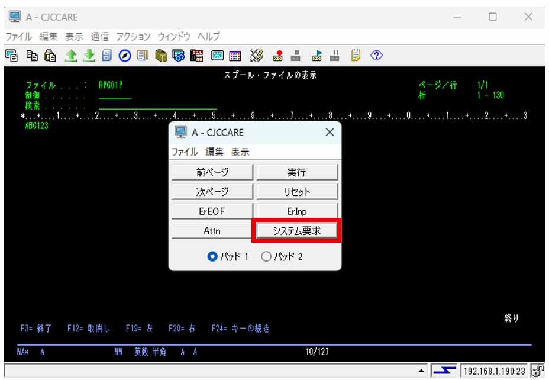Open the 編集 menu in the keypad popup

click(x=215, y=152)
